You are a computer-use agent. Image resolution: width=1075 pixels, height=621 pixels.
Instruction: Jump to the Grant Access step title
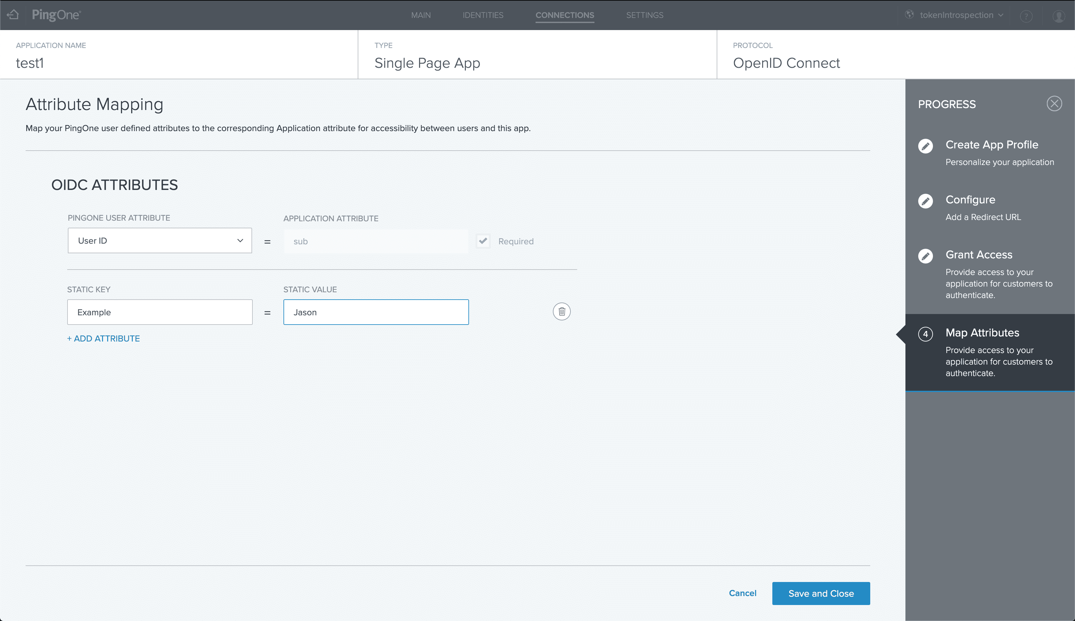click(x=979, y=255)
